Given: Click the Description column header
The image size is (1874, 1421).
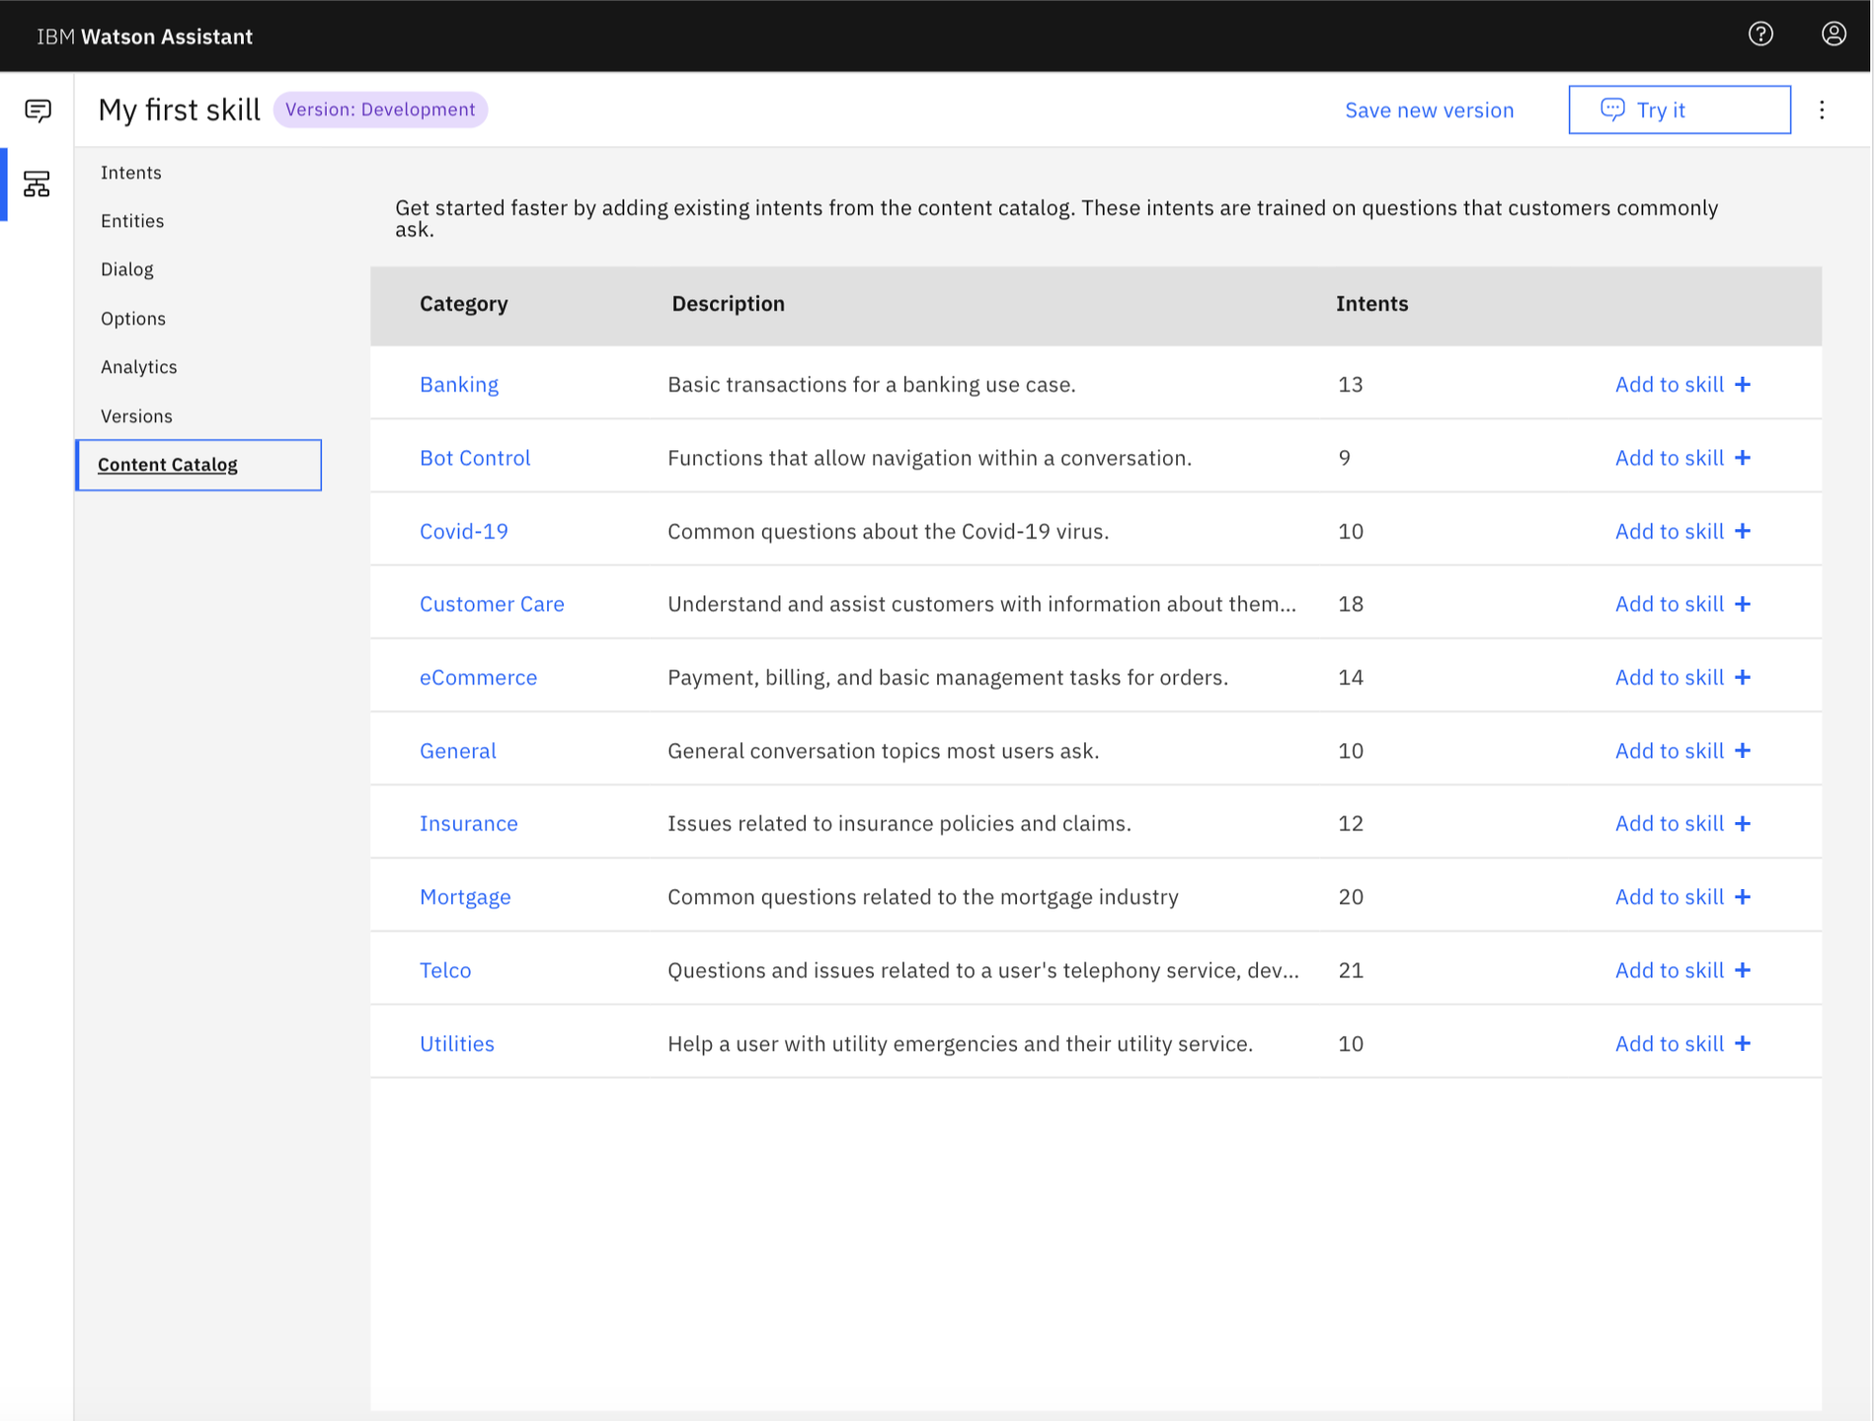Looking at the screenshot, I should [x=729, y=304].
